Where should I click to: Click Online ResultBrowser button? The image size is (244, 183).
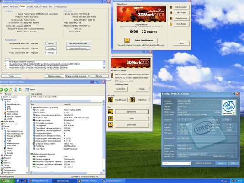[144, 40]
